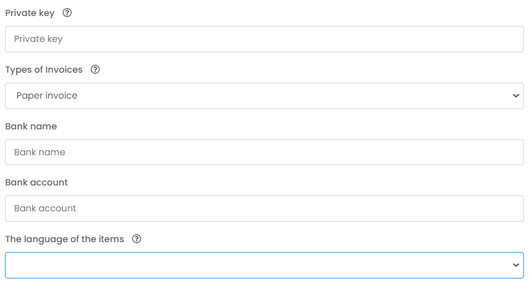Screen dimensions: 532x289
Task: Click the Bank account placeholder text
Action: tap(45, 209)
